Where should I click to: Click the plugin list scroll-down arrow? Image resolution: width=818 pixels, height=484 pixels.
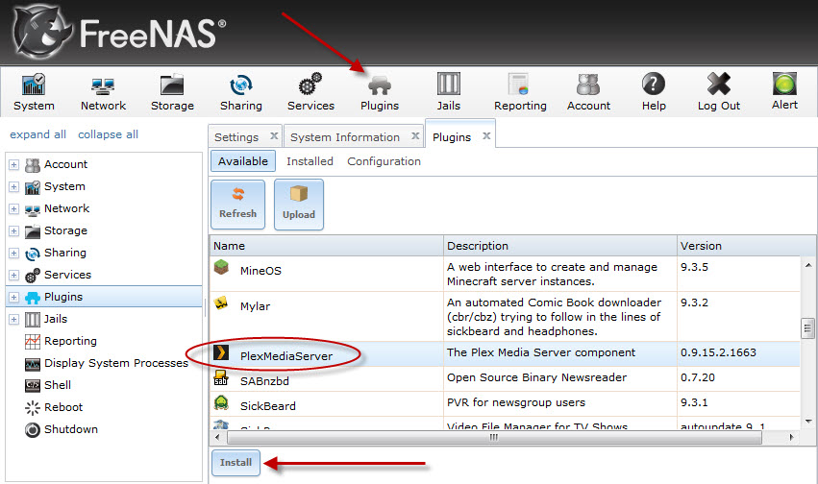coord(807,421)
